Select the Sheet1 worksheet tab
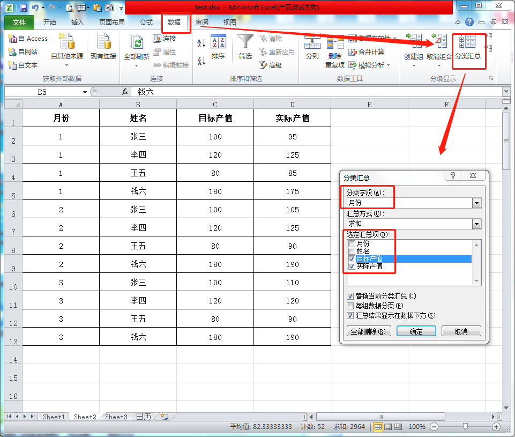 point(54,417)
